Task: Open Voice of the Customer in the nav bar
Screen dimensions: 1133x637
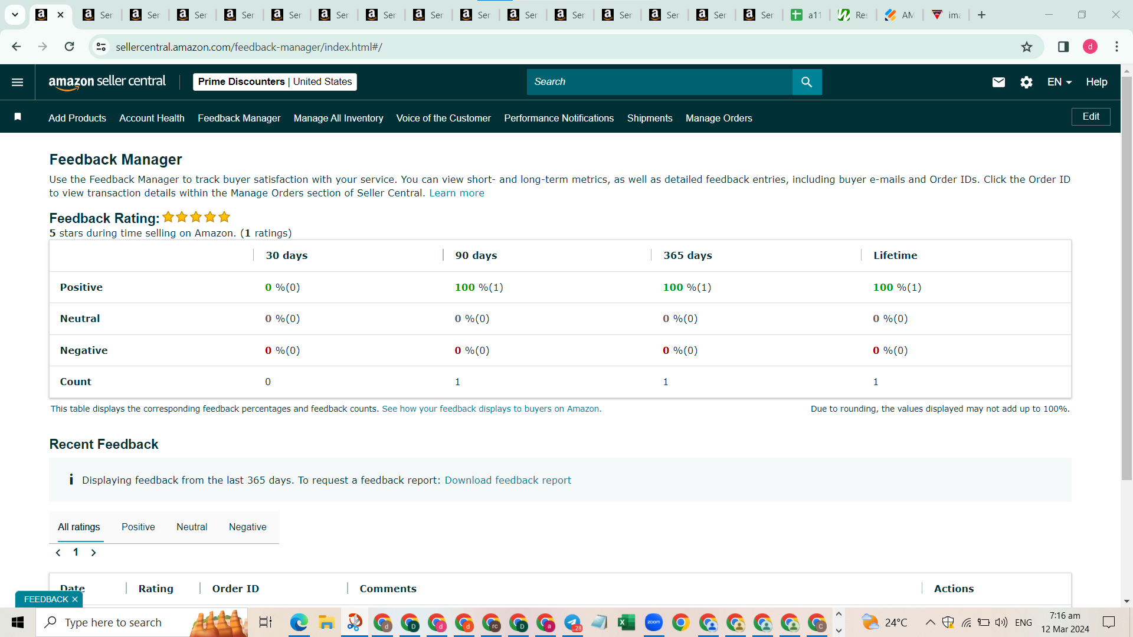Action: click(443, 118)
